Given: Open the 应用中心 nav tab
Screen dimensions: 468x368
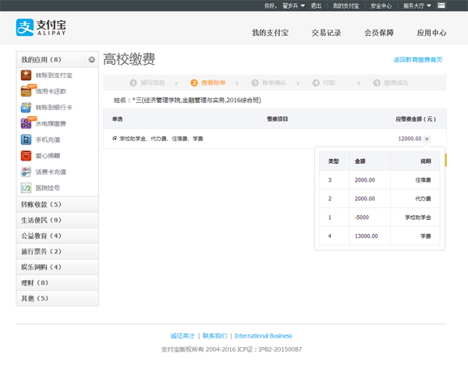Looking at the screenshot, I should tap(431, 33).
